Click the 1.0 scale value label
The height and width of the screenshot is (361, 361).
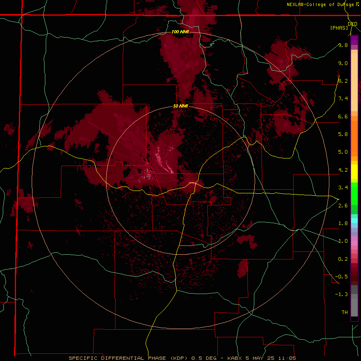pos(343,241)
